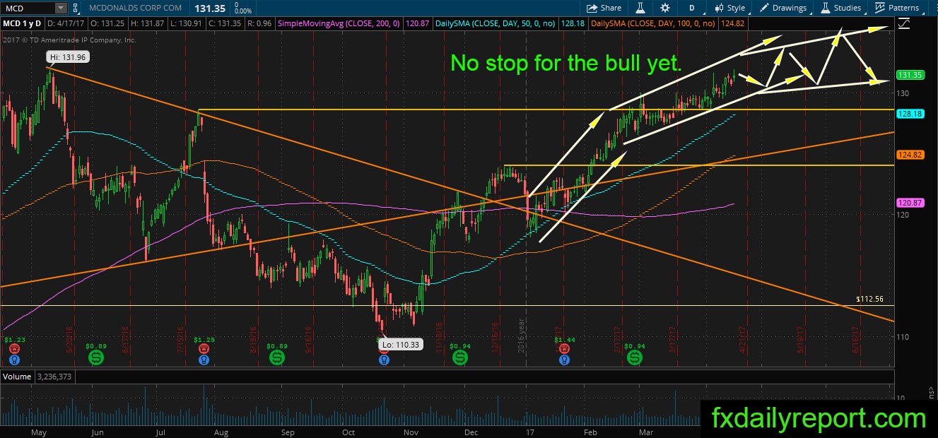Click blue lightbulb icon below Lo: 110.33 label

pos(384,360)
